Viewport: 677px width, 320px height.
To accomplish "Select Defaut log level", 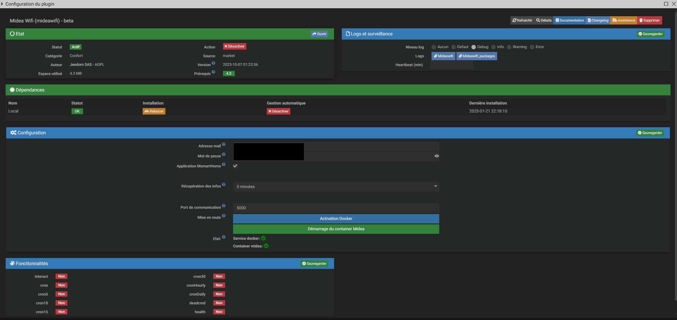I will click(453, 47).
